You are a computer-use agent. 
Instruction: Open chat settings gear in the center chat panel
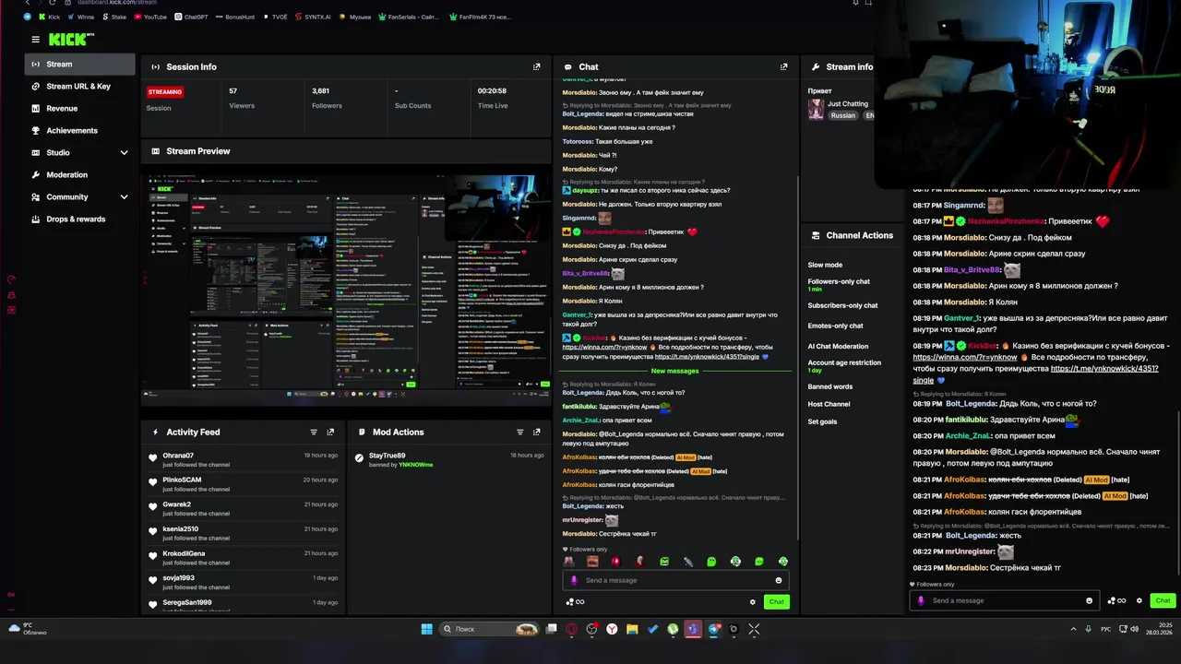pyautogui.click(x=753, y=602)
